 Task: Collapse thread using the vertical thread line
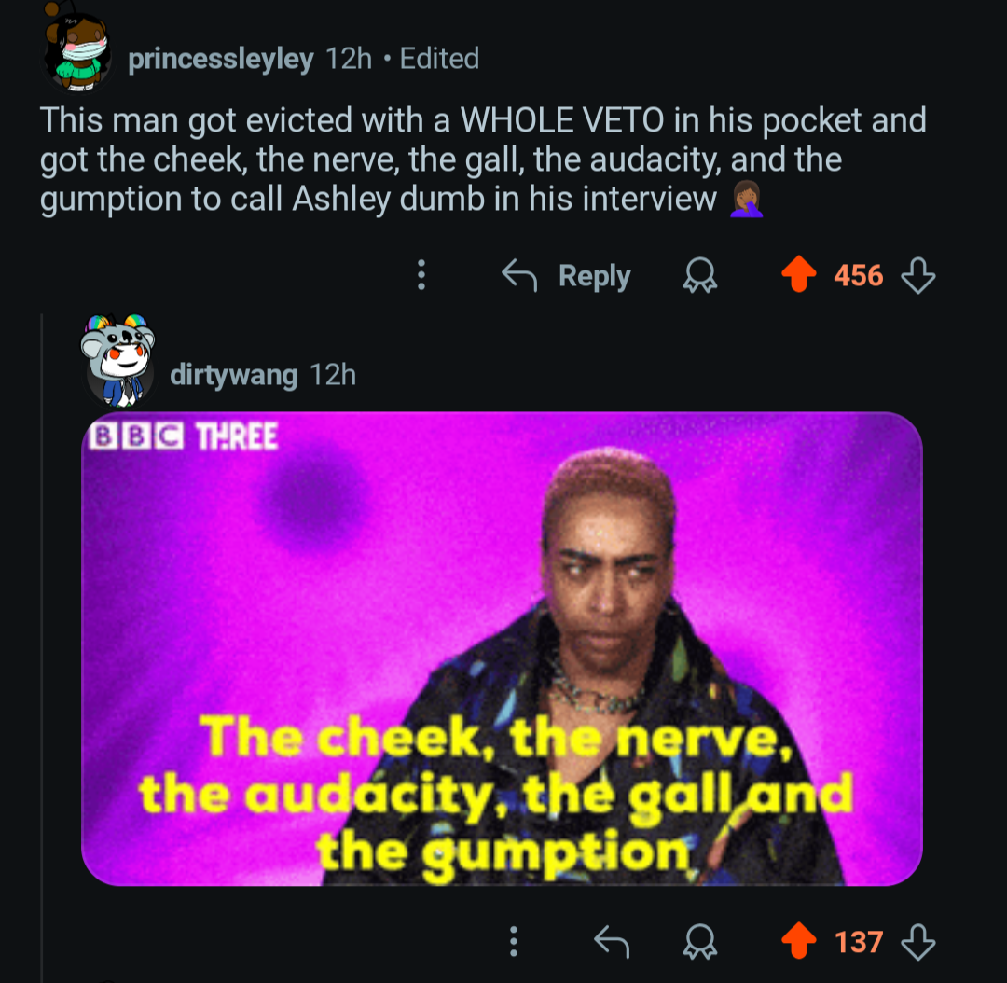pos(42,647)
